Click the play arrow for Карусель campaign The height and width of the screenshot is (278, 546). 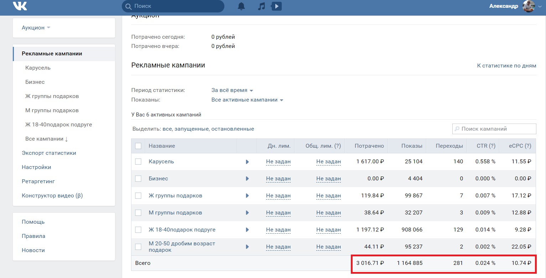coord(247,162)
